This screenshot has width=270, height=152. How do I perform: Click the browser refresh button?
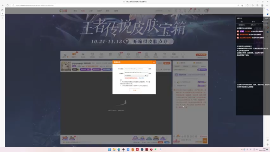[x=7, y=5]
